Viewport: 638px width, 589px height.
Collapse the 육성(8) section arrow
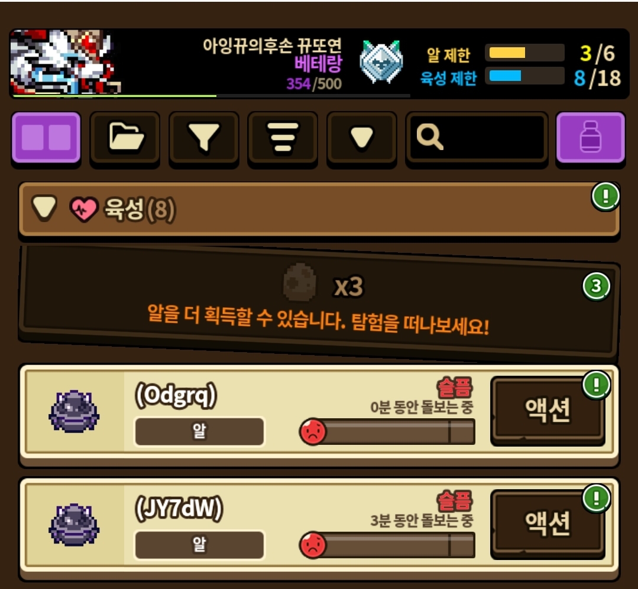click(x=44, y=209)
